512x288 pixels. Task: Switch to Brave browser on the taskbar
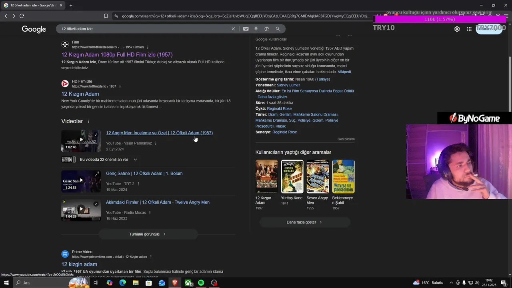click(175, 283)
